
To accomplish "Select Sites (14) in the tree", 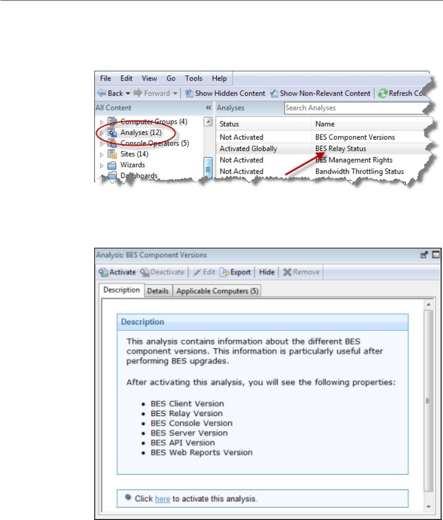I will coord(134,154).
